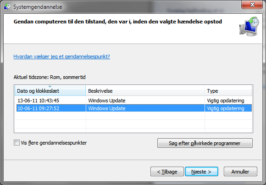Sort by the Beskrivelse column header

(x=145, y=91)
